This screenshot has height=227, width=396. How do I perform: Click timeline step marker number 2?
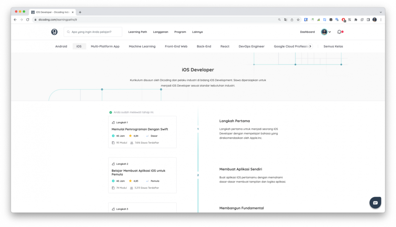click(198, 175)
